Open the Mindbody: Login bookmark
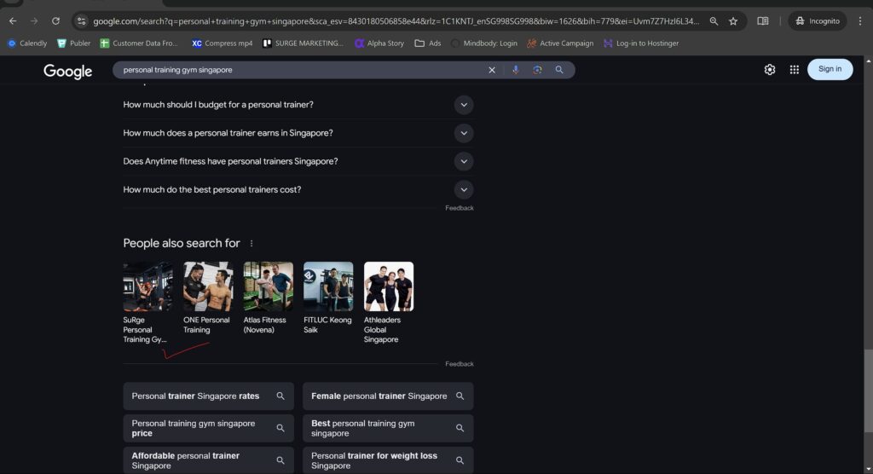The width and height of the screenshot is (873, 474). click(483, 43)
